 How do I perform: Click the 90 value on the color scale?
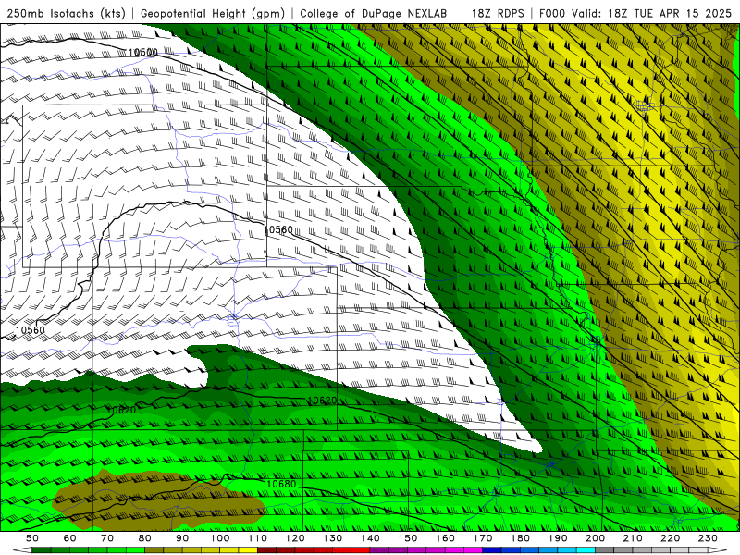tap(182, 538)
